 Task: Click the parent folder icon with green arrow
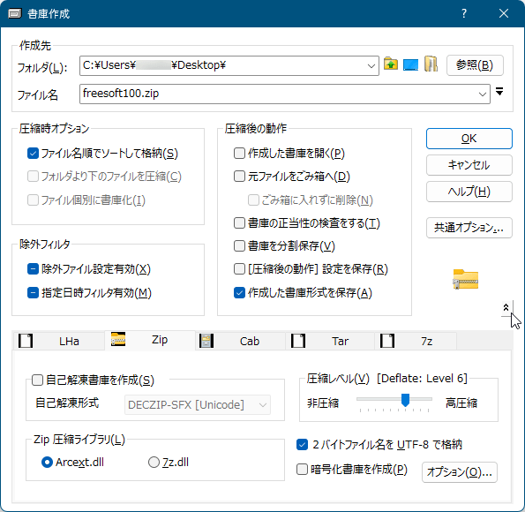(x=391, y=64)
